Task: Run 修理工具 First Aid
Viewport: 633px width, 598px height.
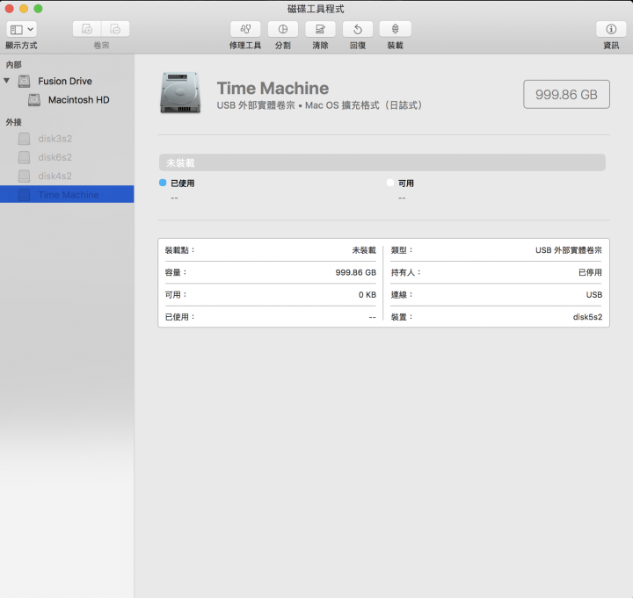Action: (x=245, y=29)
